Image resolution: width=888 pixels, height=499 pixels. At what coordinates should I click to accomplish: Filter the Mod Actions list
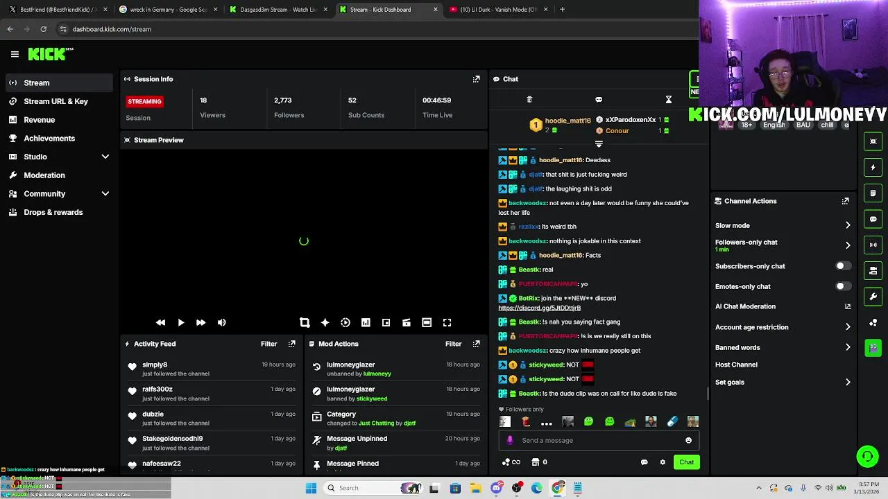pos(453,344)
